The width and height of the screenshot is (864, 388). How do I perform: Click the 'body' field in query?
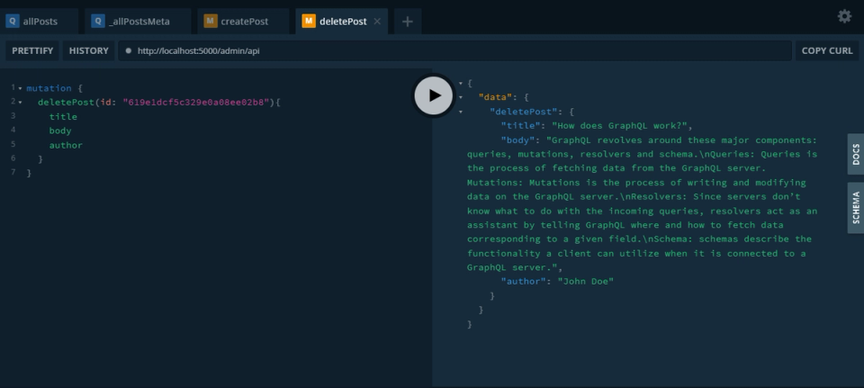[60, 131]
